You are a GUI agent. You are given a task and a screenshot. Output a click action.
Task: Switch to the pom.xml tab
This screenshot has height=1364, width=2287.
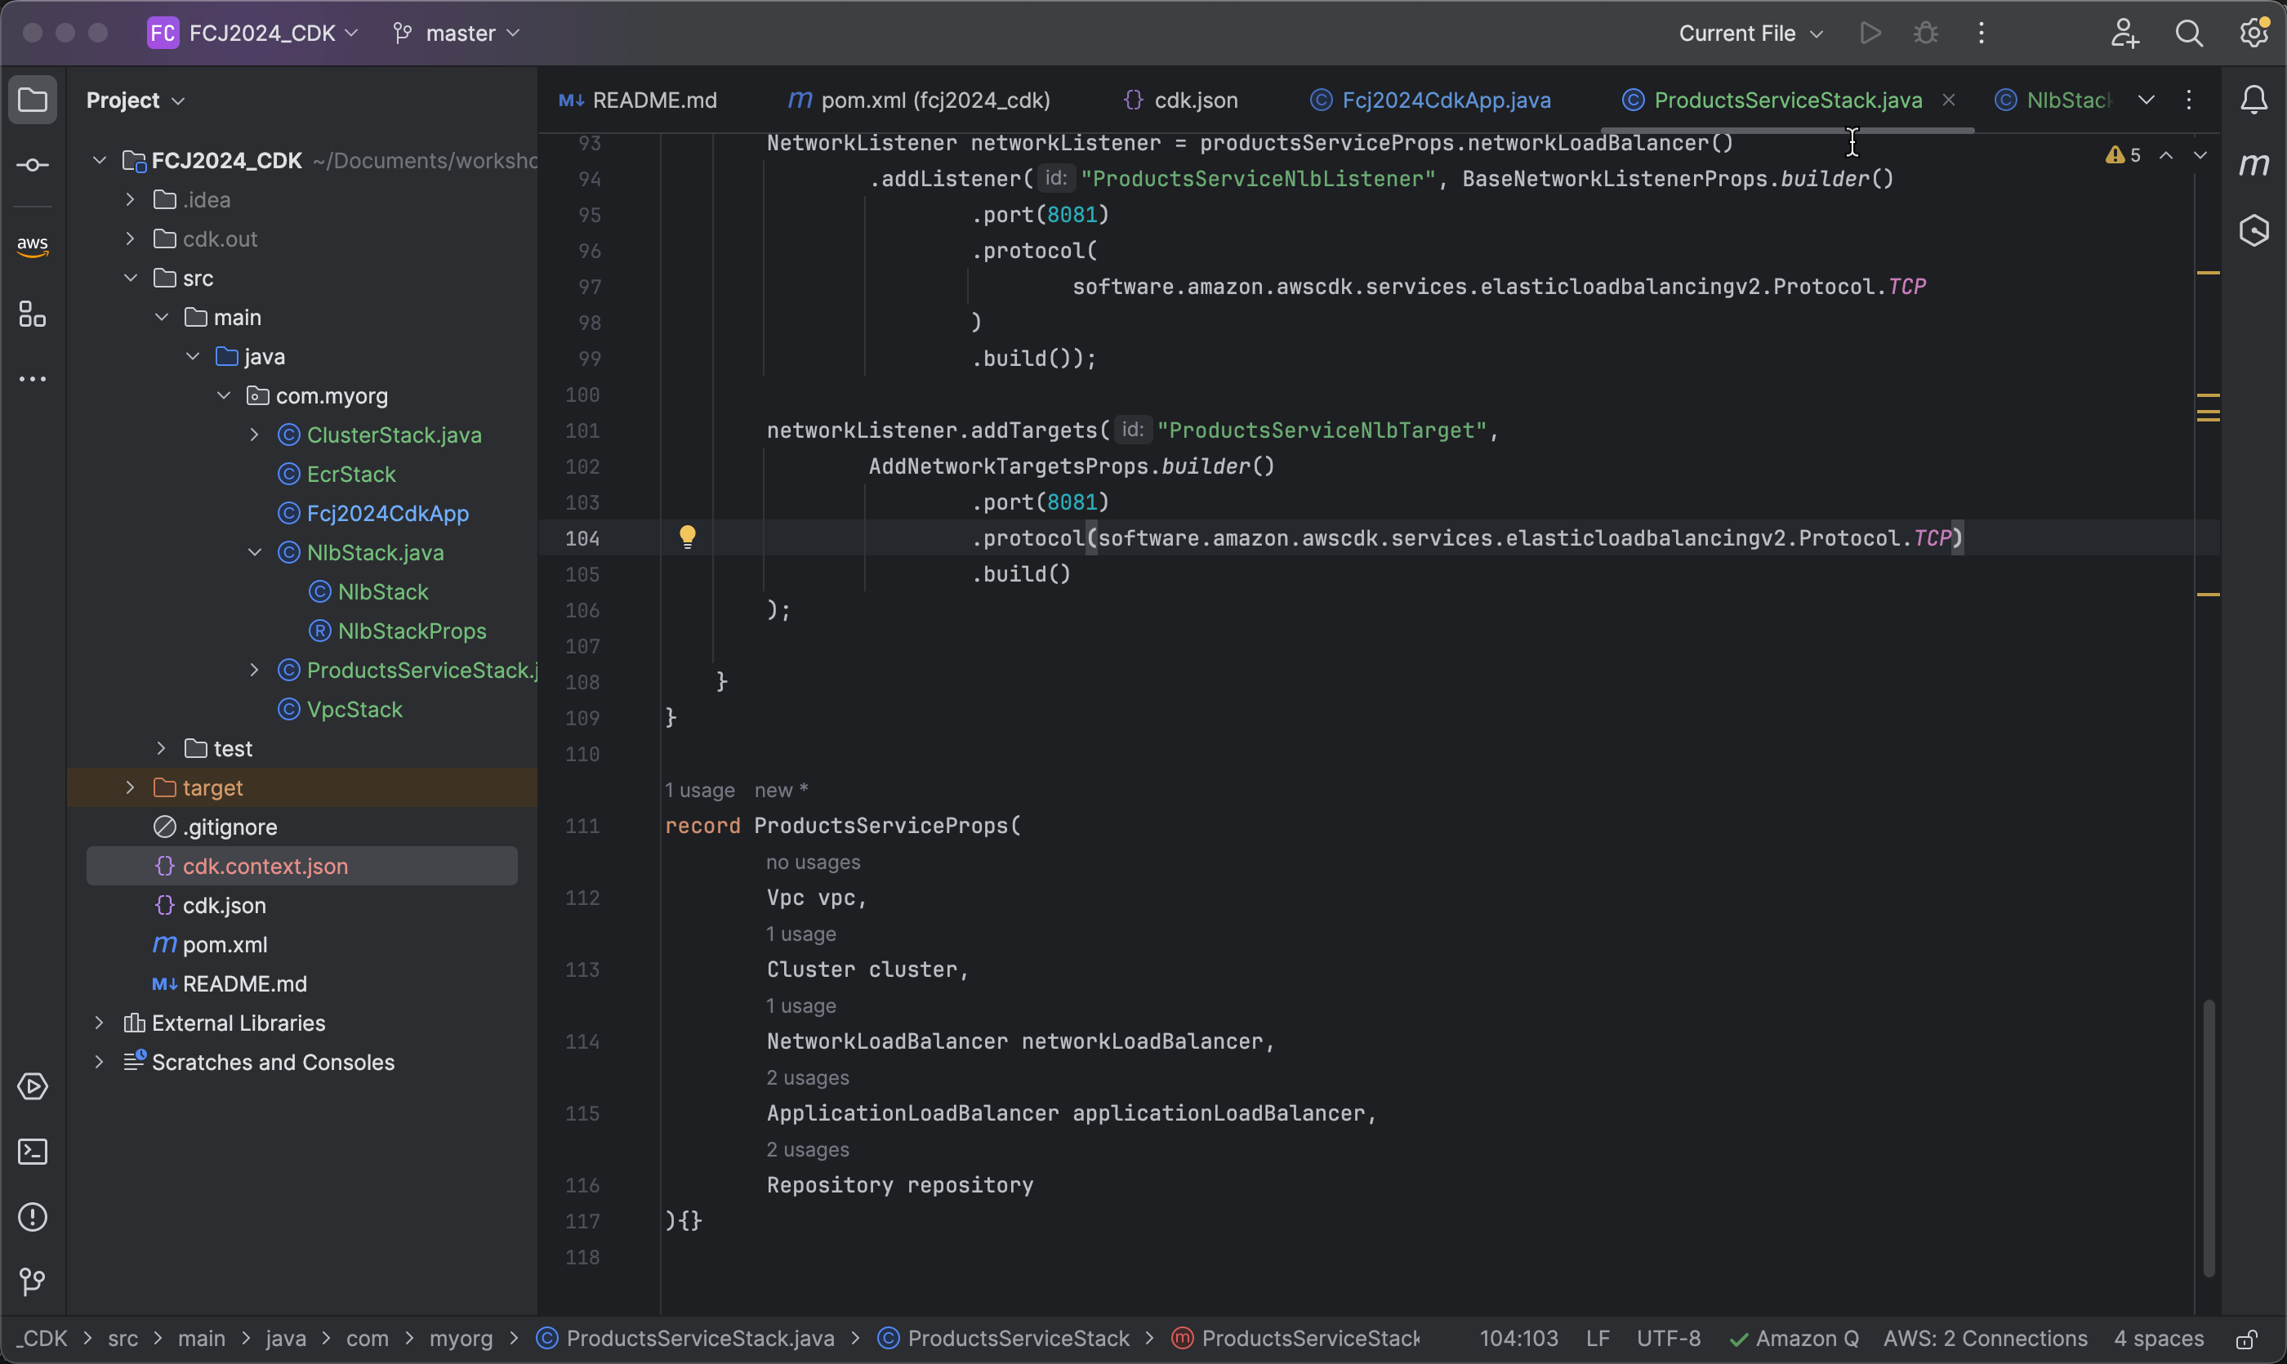click(x=919, y=100)
